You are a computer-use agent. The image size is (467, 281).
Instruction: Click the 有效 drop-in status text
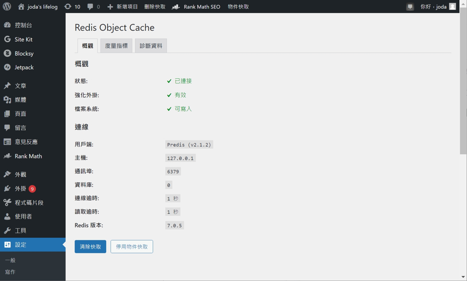[x=180, y=95]
